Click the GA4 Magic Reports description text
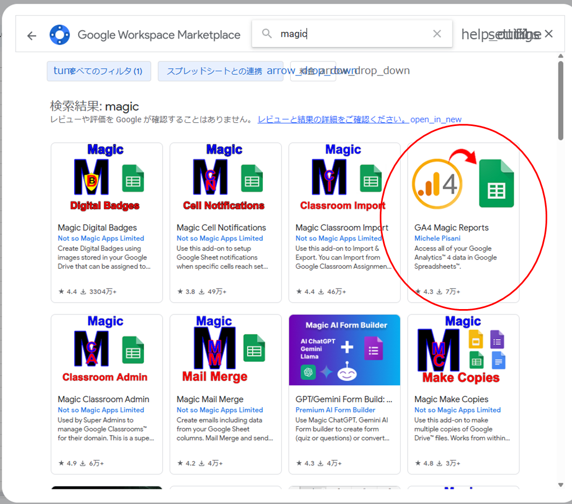572x504 pixels. (x=456, y=257)
